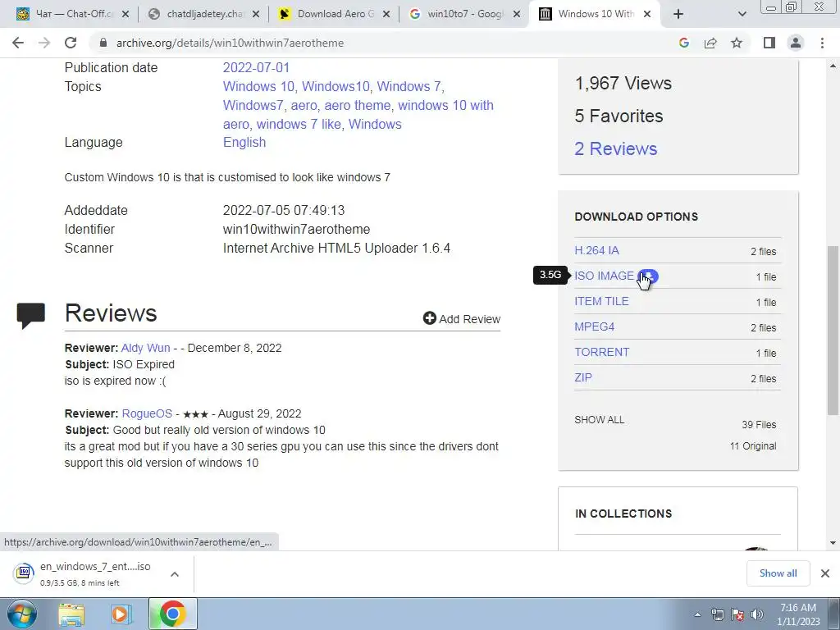Open the English language link
The image size is (840, 630).
click(244, 142)
